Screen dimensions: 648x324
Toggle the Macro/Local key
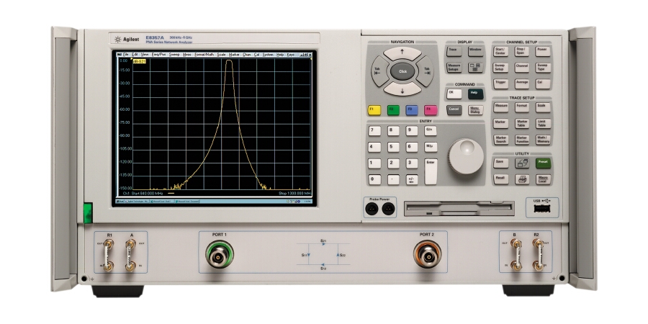click(x=542, y=179)
